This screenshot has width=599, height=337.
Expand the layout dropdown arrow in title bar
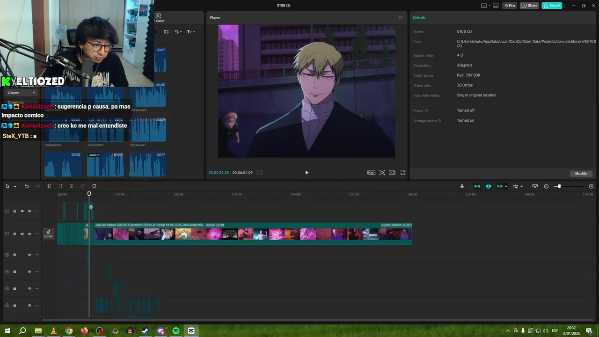click(x=489, y=6)
